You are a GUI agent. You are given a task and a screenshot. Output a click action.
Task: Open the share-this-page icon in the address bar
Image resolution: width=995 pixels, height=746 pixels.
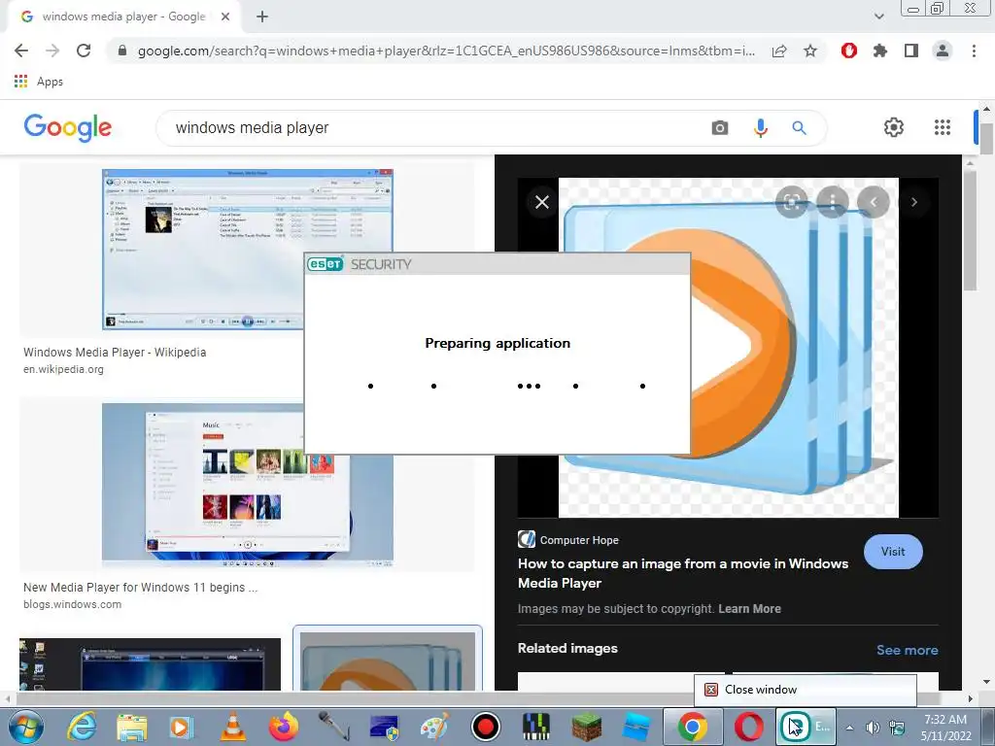point(779,51)
